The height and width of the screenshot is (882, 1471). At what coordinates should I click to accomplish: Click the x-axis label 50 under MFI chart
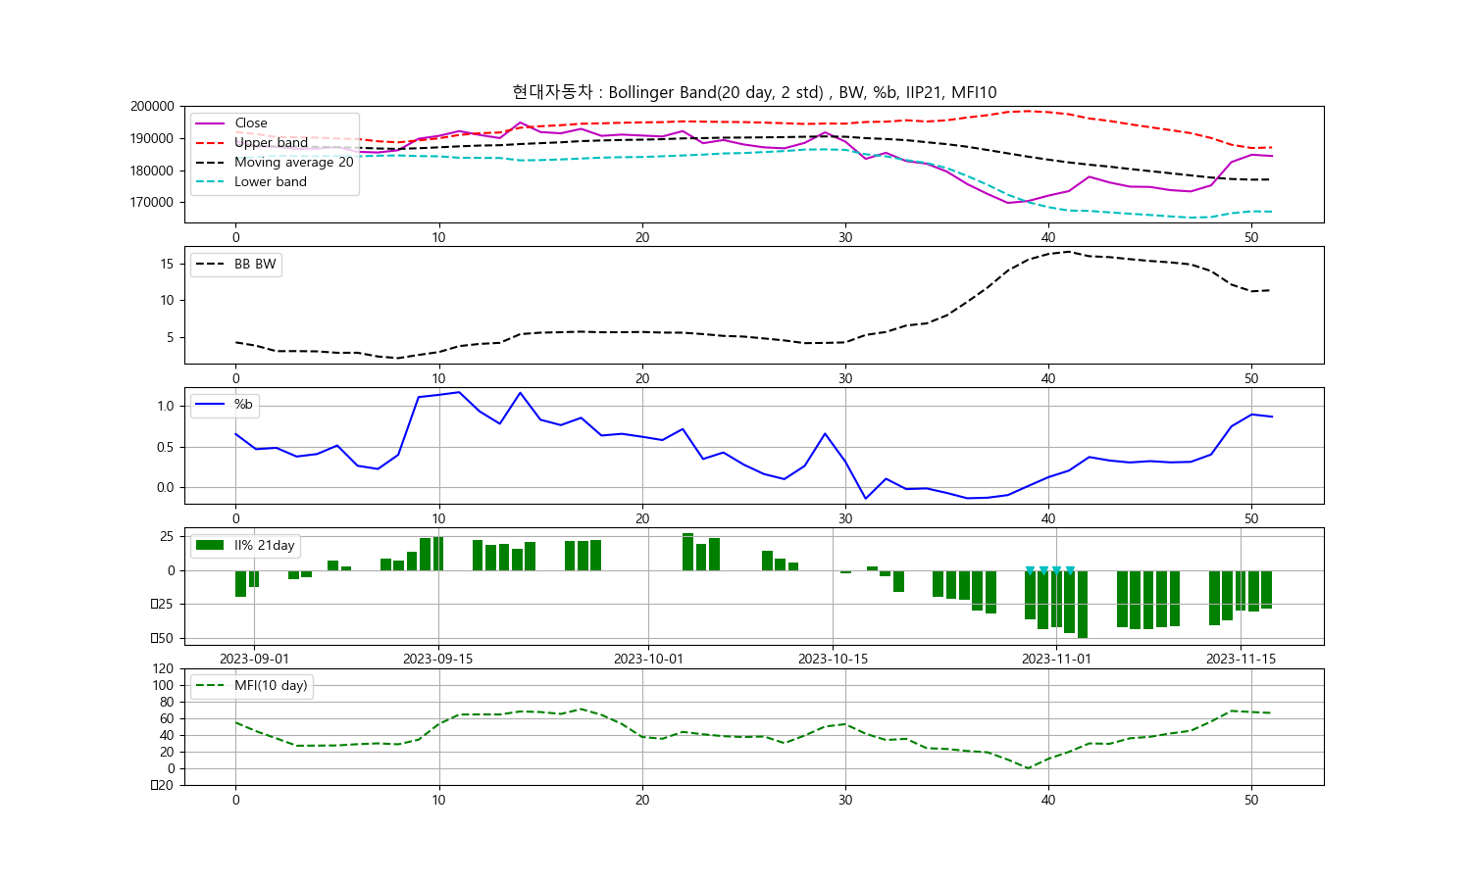pyautogui.click(x=1251, y=801)
